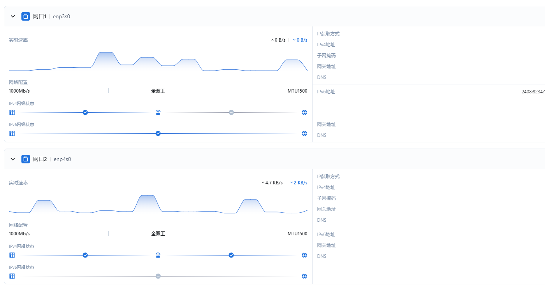Click the gray disconnected node in 网口1 IPv4 status

[231, 112]
